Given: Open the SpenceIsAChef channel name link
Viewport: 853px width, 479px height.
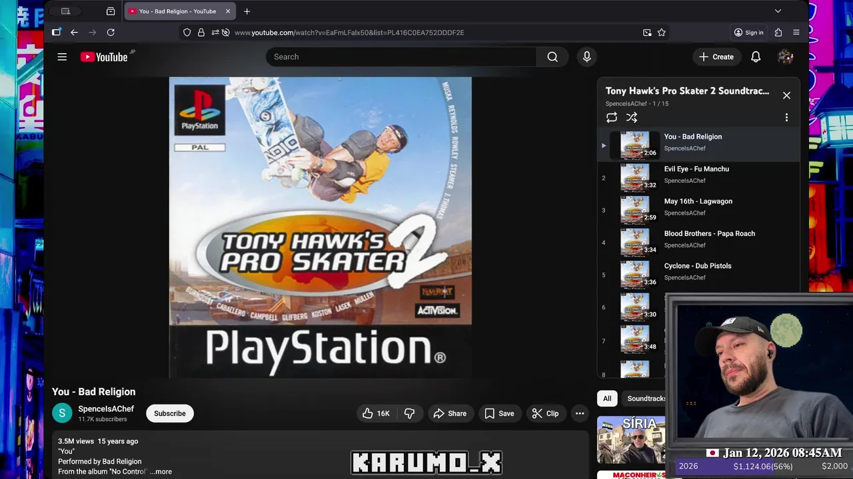Looking at the screenshot, I should (x=106, y=409).
